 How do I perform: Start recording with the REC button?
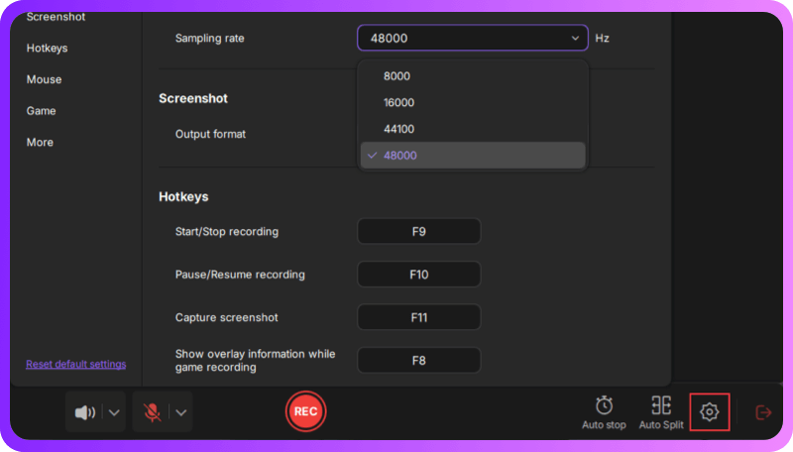click(x=305, y=411)
